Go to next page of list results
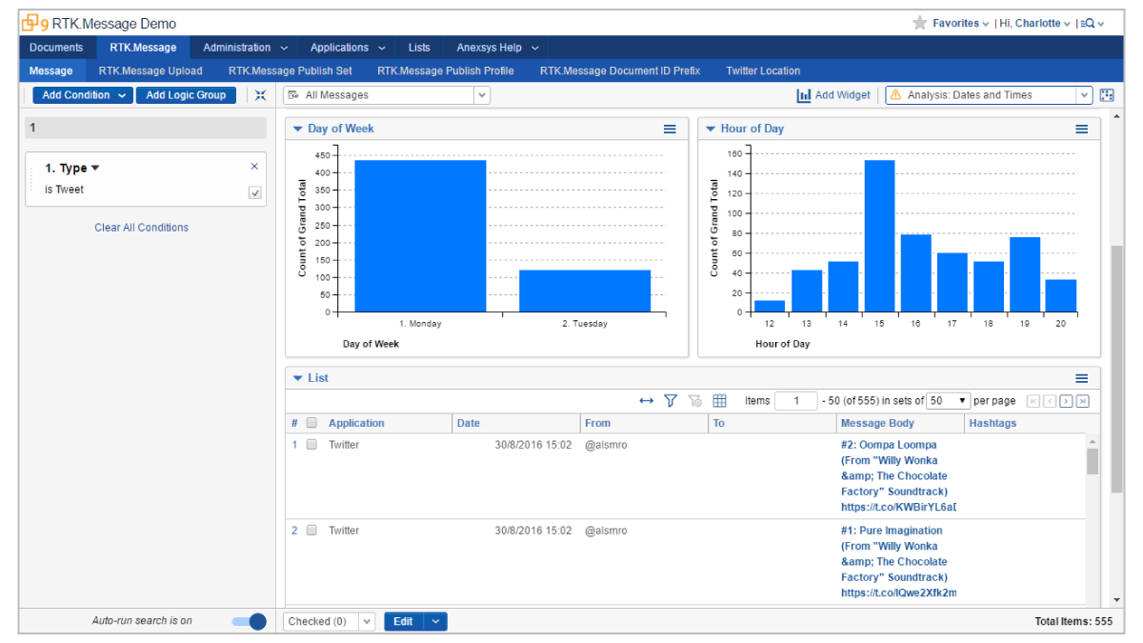This screenshot has width=1143, height=643. coord(1066,401)
